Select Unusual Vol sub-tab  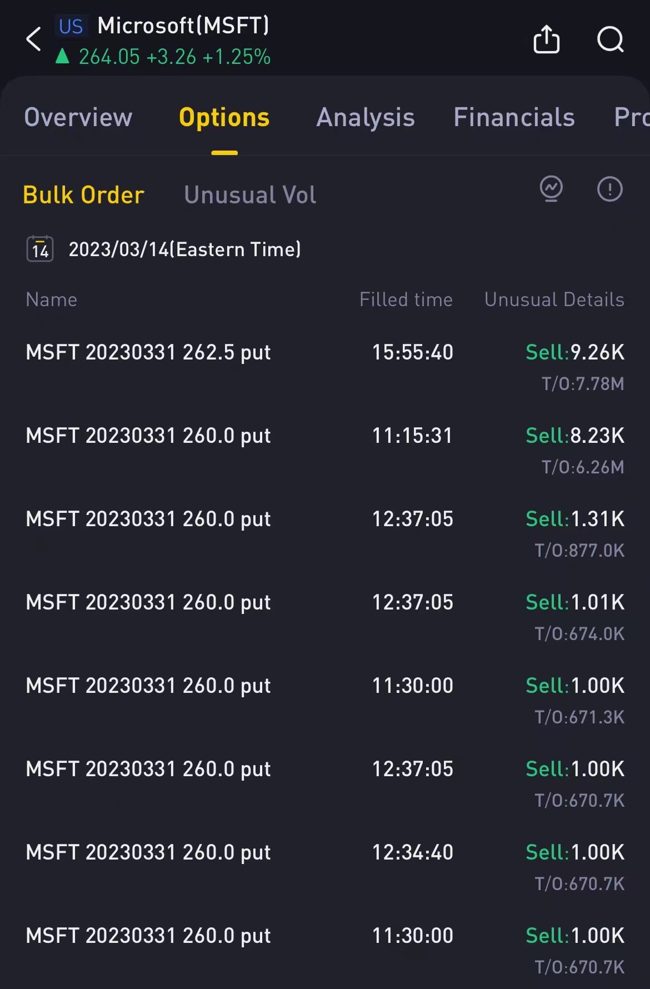(x=250, y=195)
